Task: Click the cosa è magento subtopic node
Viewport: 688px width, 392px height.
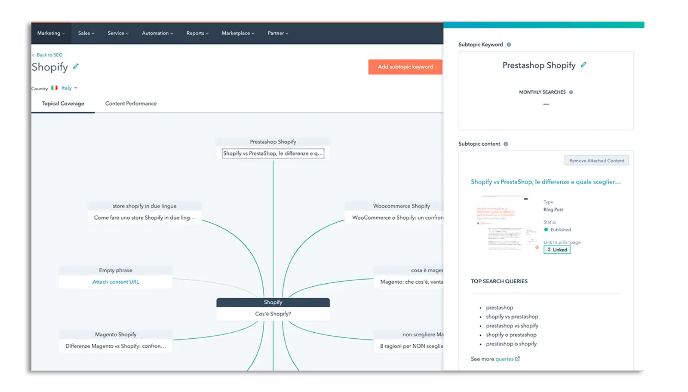Action: (x=409, y=270)
